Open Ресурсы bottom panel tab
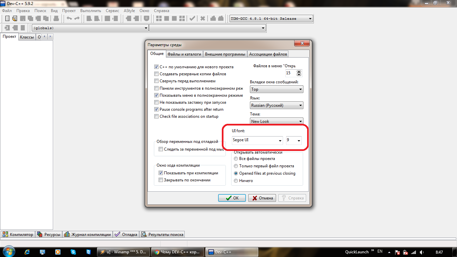 [49, 235]
